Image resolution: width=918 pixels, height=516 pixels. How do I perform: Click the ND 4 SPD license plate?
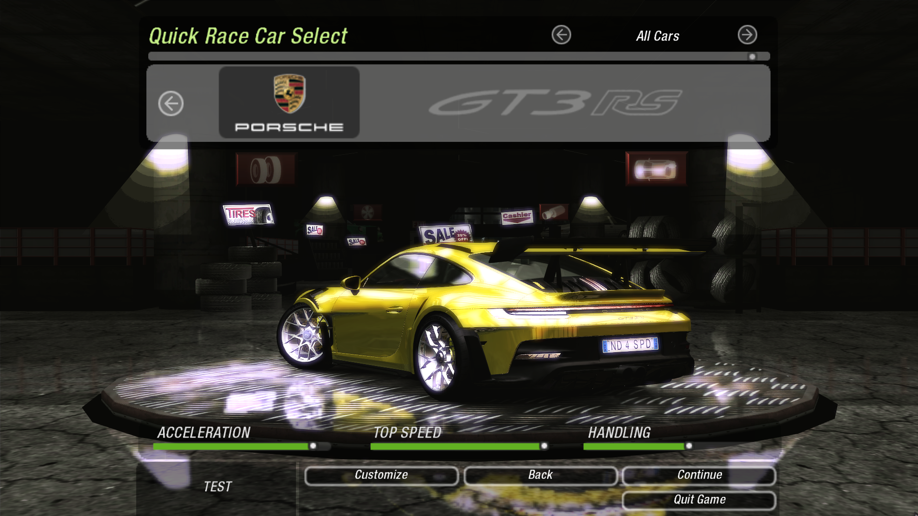pos(630,344)
